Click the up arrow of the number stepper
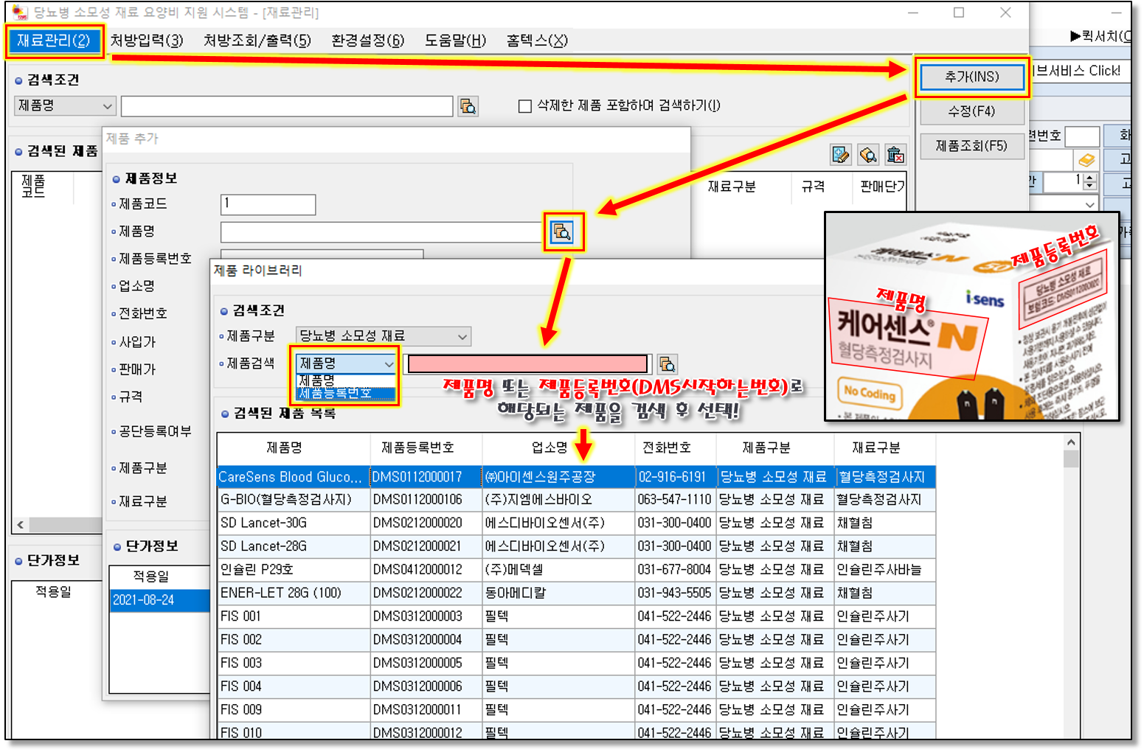This screenshot has height=752, width=1144. click(1091, 178)
